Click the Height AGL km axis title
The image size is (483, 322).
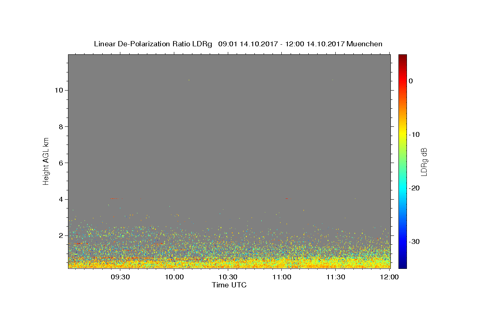46,161
